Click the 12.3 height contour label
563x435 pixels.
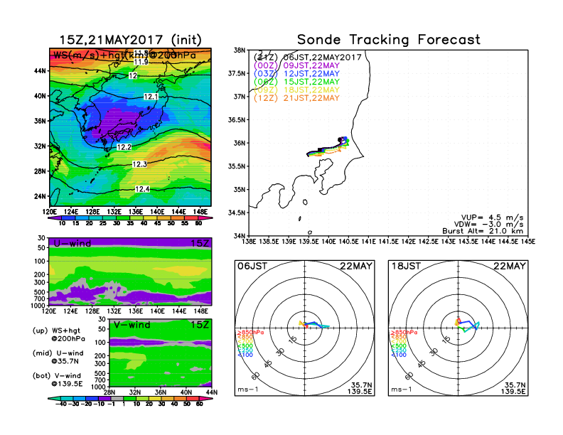point(139,164)
